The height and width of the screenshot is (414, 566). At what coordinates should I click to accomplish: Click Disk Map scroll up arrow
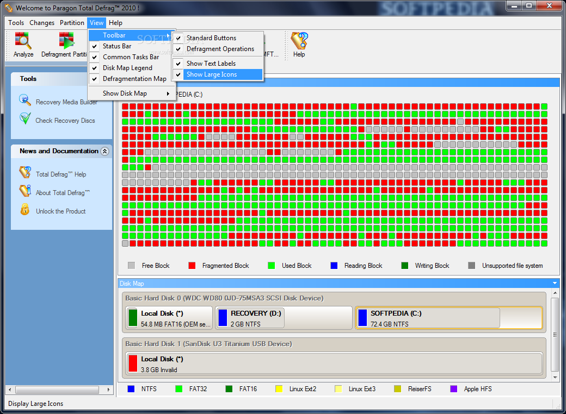click(x=555, y=293)
